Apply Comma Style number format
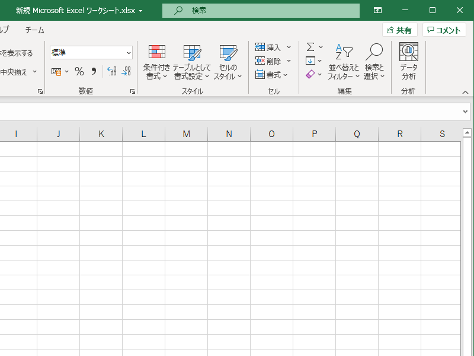 coord(94,71)
